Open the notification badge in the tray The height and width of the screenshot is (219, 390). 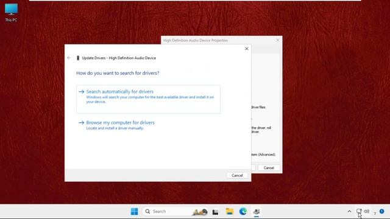click(382, 211)
